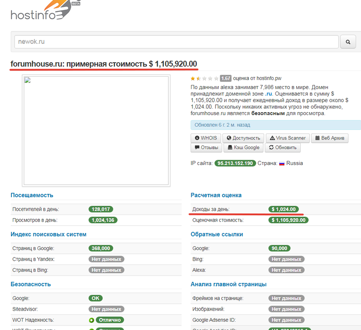361x330 pixels.
Task: Click Нет данных next to Google Adsense ID
Action: tap(286, 320)
